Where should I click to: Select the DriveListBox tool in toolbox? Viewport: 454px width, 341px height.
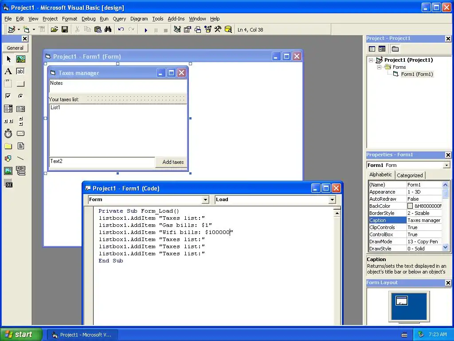click(x=20, y=133)
